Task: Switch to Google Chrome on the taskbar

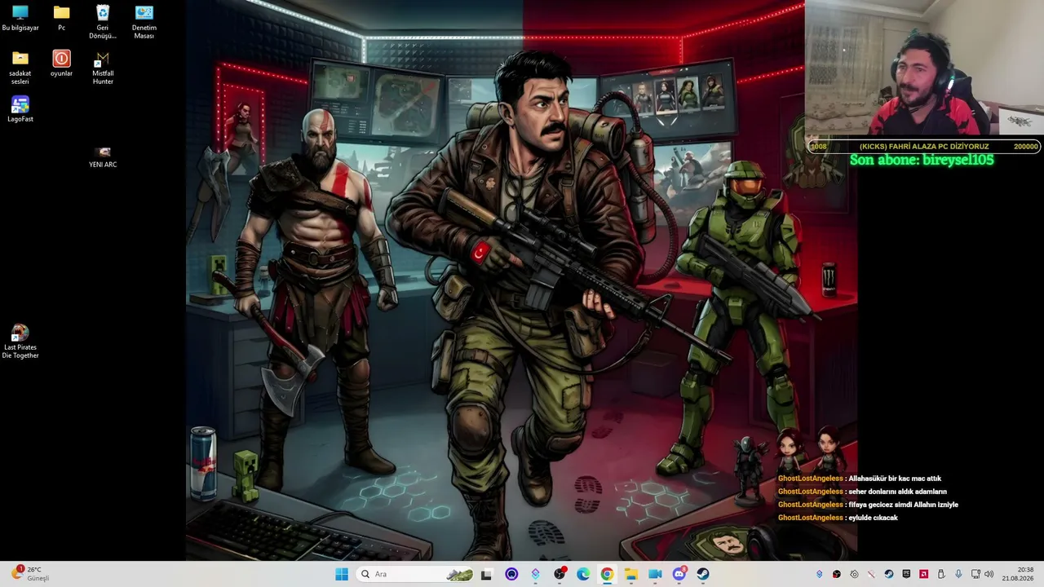Action: point(607,574)
